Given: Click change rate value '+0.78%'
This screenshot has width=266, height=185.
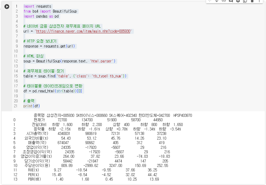Looking at the screenshot, I should pyautogui.click(x=122, y=129).
